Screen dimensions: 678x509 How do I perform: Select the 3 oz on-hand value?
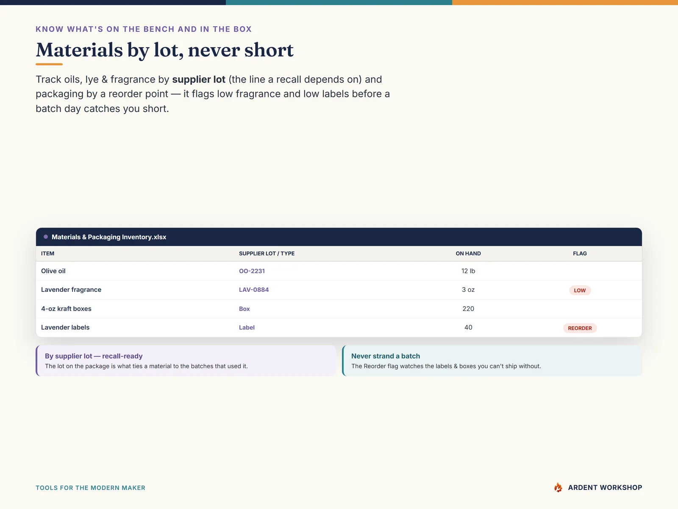tap(468, 290)
